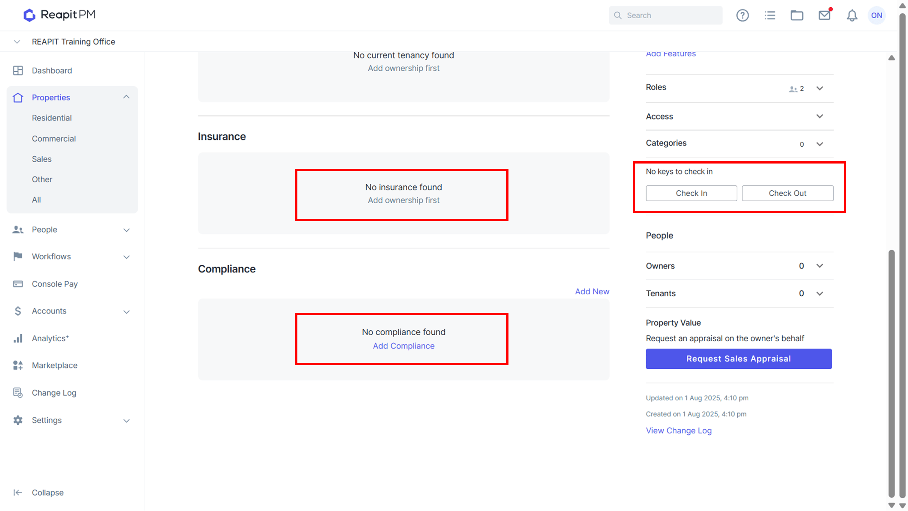Expand the Roles section chevron
908x511 pixels.
coord(819,88)
